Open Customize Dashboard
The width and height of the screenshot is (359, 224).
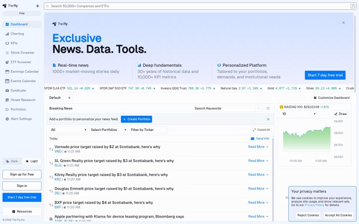[332, 98]
